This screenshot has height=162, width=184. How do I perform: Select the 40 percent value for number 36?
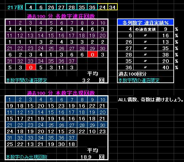coord(166,67)
